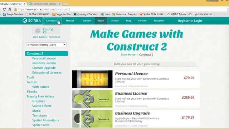Viewport: 229px width, 129px height.
Task: Open Business Upgrade product title
Action: (132, 113)
